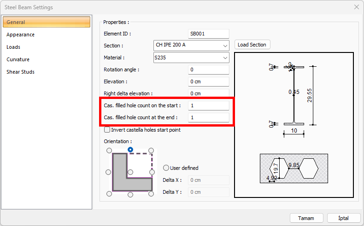Select the User defined orientation option

[x=167, y=168]
